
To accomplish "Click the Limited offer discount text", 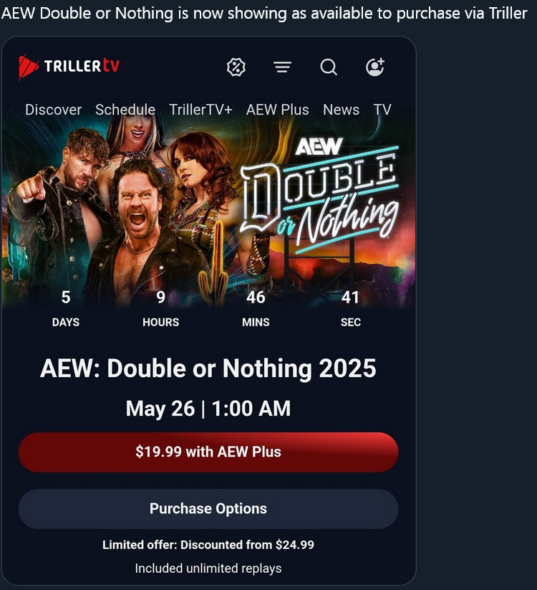I will click(208, 544).
